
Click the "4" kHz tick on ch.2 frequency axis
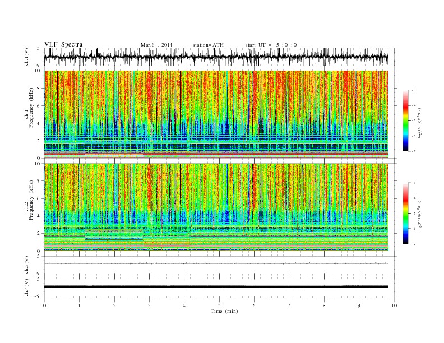click(39, 216)
